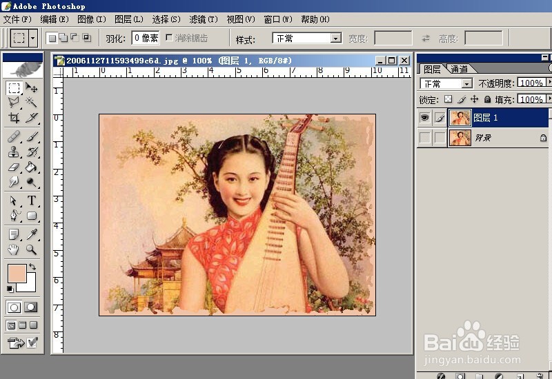Image resolution: width=552 pixels, height=379 pixels.
Task: Click the 羽化 feather input field
Action: pos(146,38)
